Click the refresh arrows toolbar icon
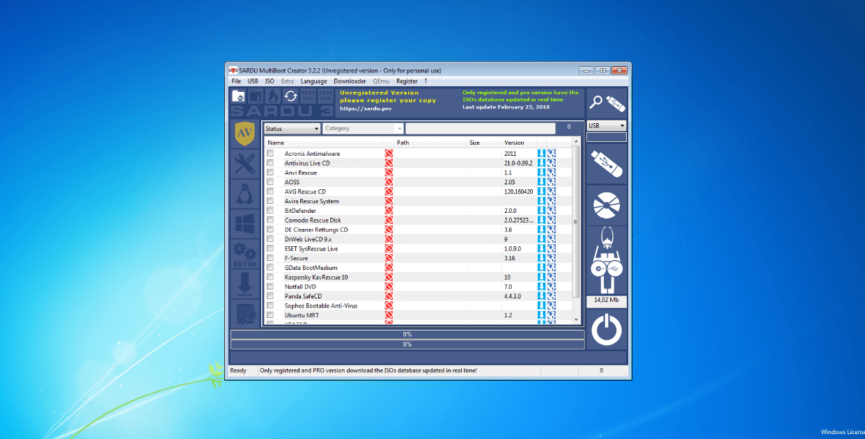The image size is (865, 439). (290, 96)
